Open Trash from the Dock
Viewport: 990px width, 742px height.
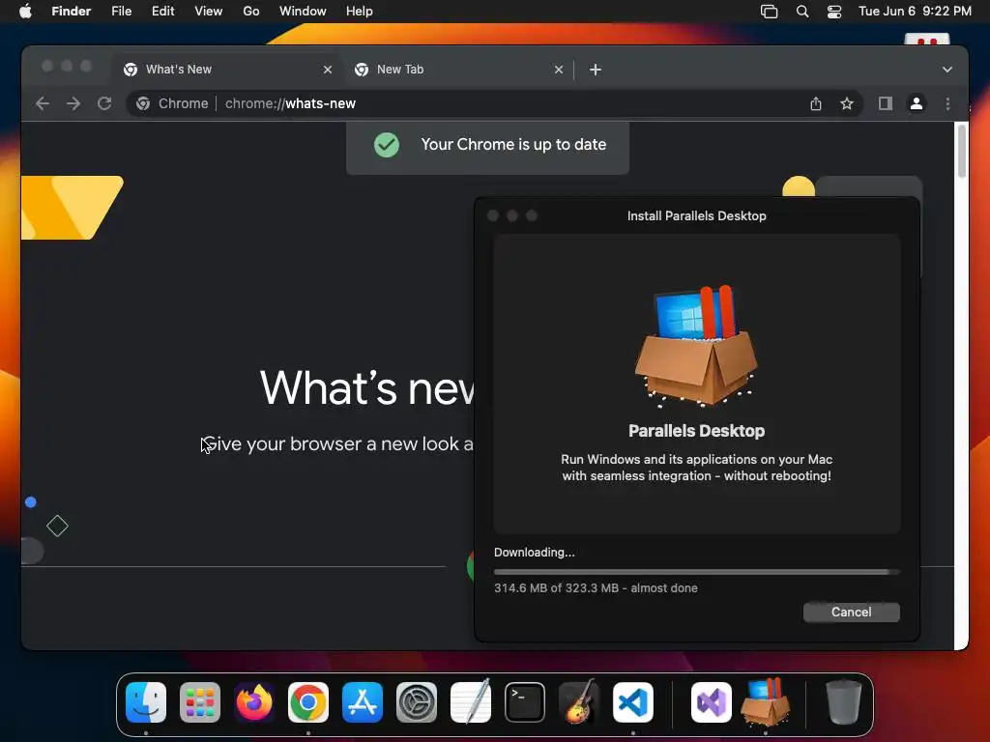pyautogui.click(x=843, y=702)
